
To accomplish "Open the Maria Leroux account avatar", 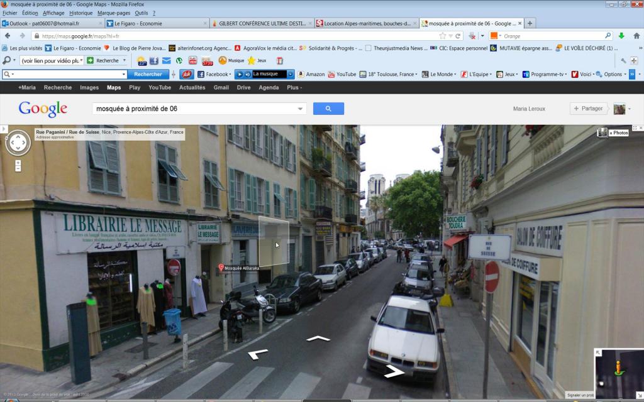I will [619, 109].
